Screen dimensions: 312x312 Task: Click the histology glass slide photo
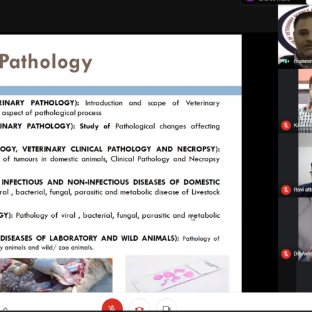177,274
